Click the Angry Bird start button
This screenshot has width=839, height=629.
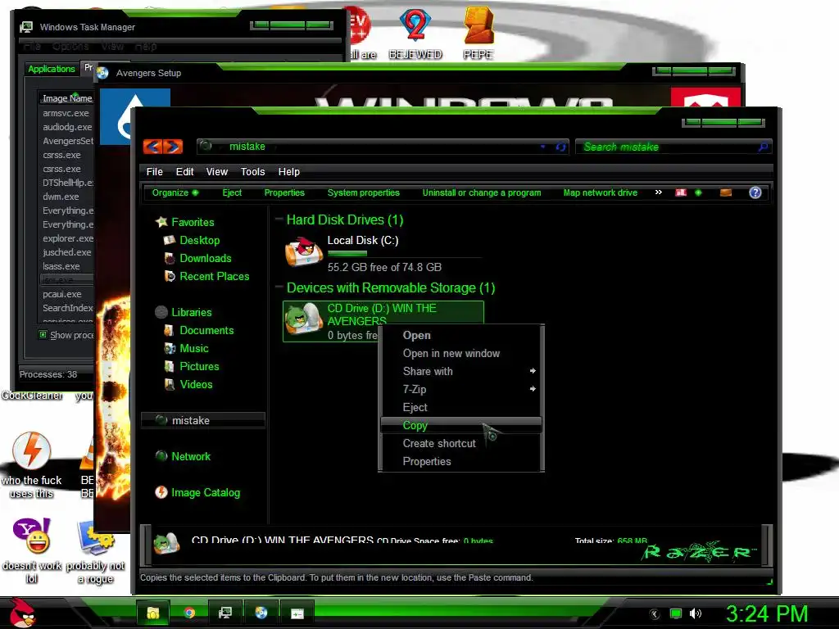point(22,613)
